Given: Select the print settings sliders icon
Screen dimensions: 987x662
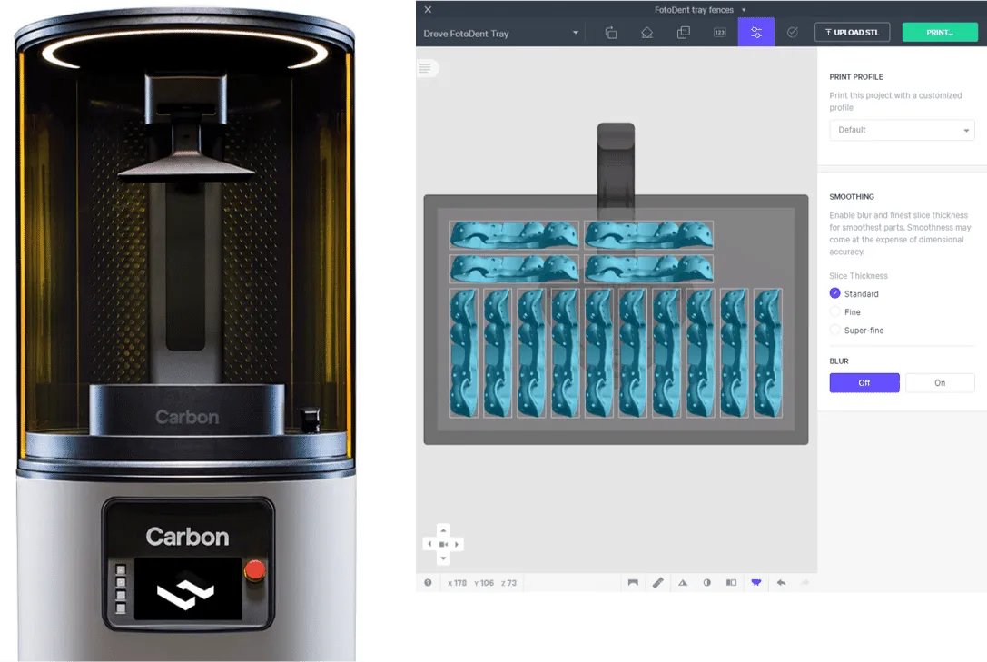Looking at the screenshot, I should click(755, 33).
